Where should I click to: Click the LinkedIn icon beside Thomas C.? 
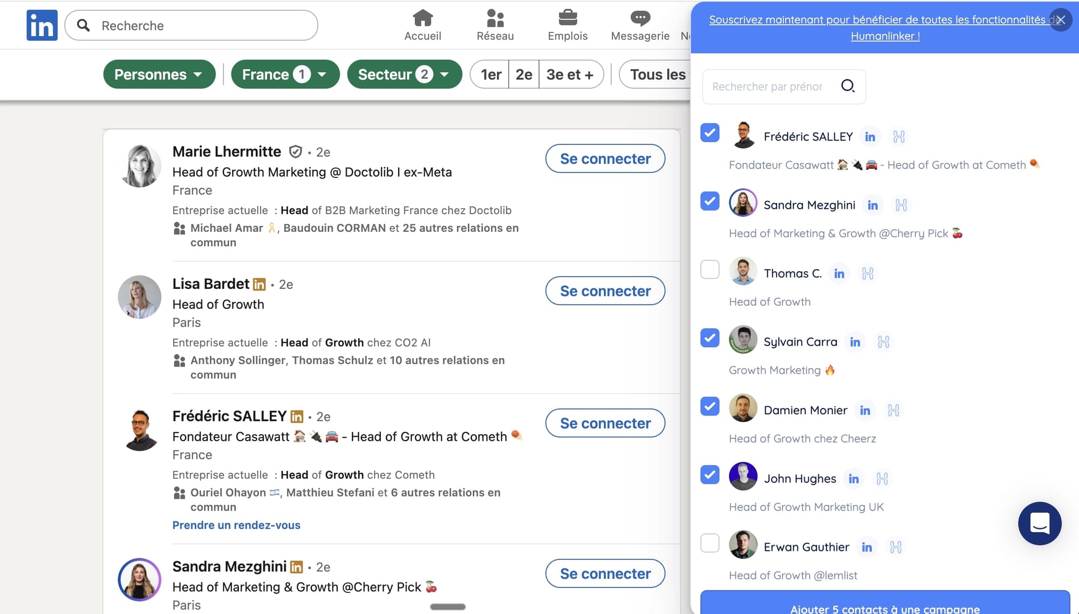click(839, 274)
